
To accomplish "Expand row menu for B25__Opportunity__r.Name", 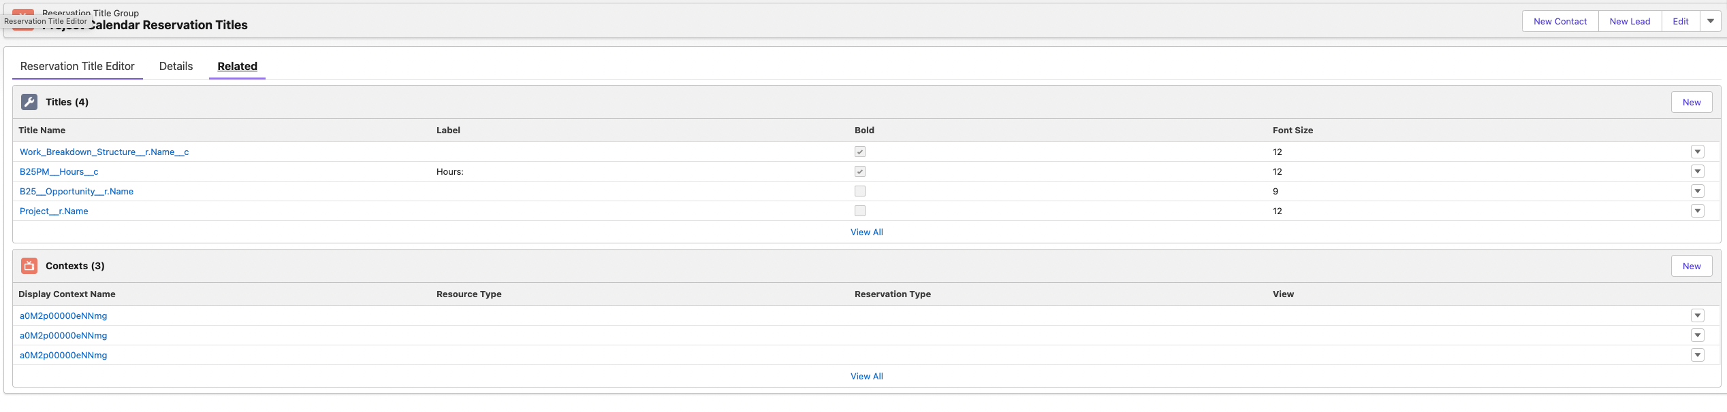I will pos(1697,191).
